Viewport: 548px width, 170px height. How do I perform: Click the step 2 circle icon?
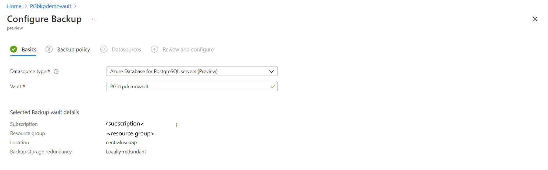pyautogui.click(x=49, y=49)
